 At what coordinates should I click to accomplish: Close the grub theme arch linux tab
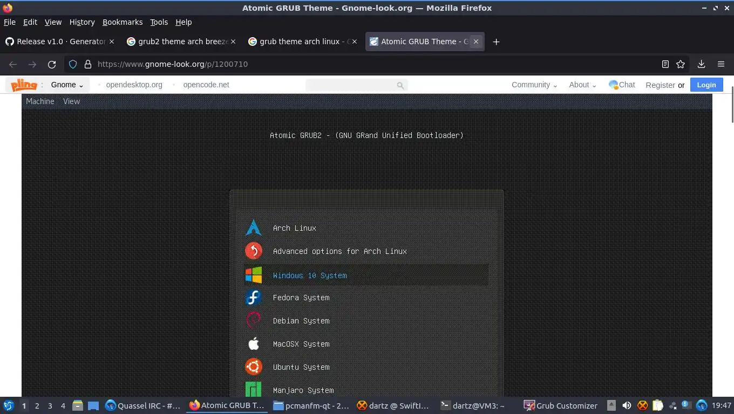pyautogui.click(x=355, y=42)
